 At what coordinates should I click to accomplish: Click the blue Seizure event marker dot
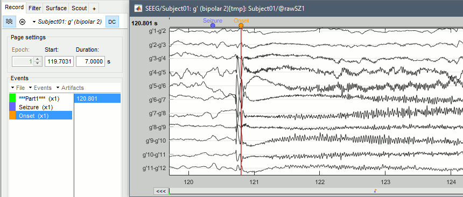213,25
